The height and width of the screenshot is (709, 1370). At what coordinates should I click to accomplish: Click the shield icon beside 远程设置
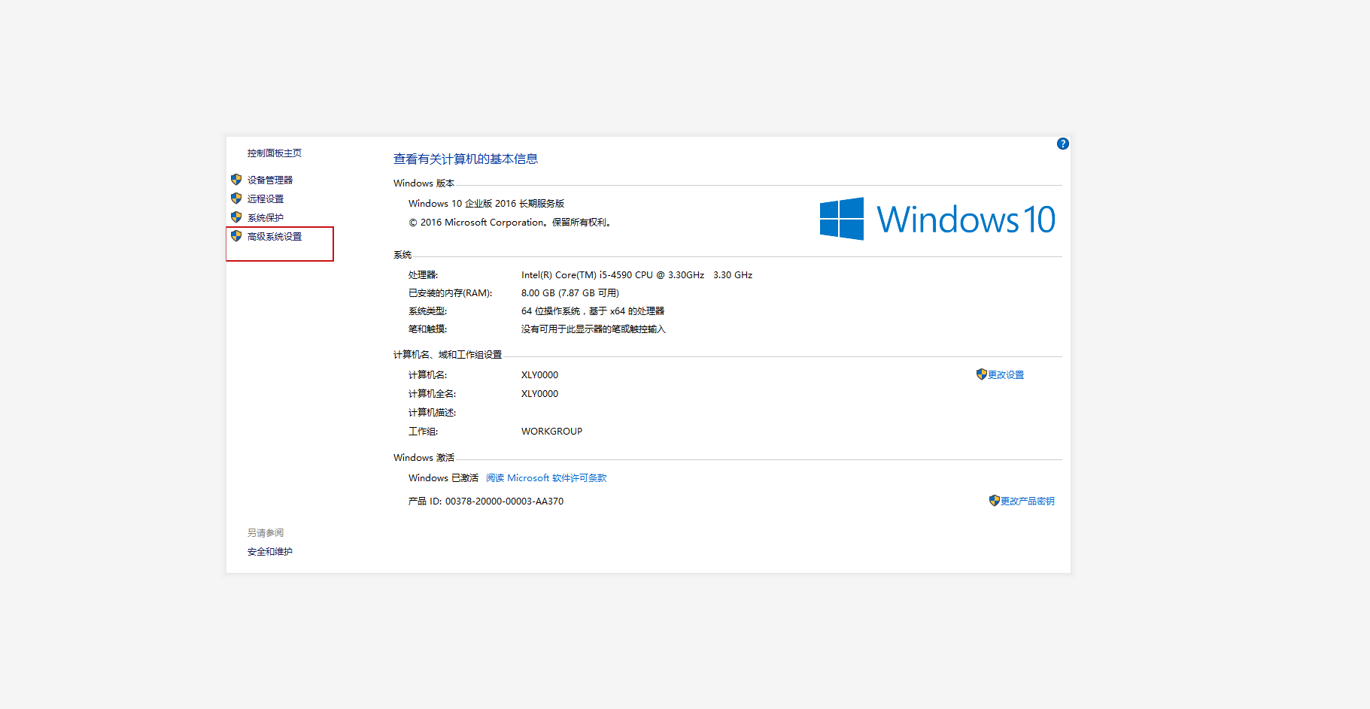coord(236,198)
